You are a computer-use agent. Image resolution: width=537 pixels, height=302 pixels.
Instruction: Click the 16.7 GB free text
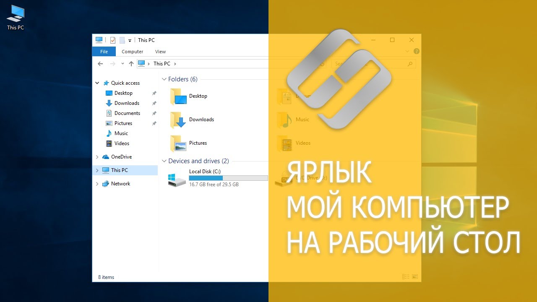pos(214,185)
